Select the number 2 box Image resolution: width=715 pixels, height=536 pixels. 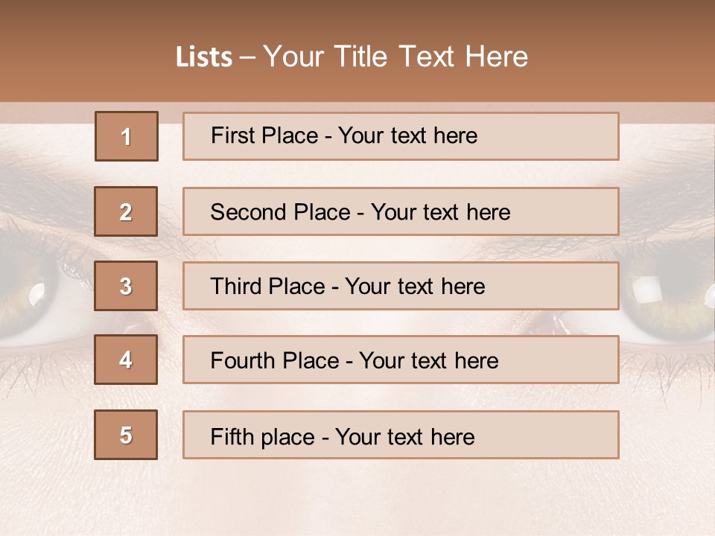pos(126,211)
